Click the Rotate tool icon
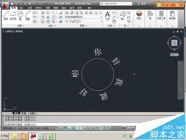This screenshot has width=186, height=140. click(x=48, y=13)
